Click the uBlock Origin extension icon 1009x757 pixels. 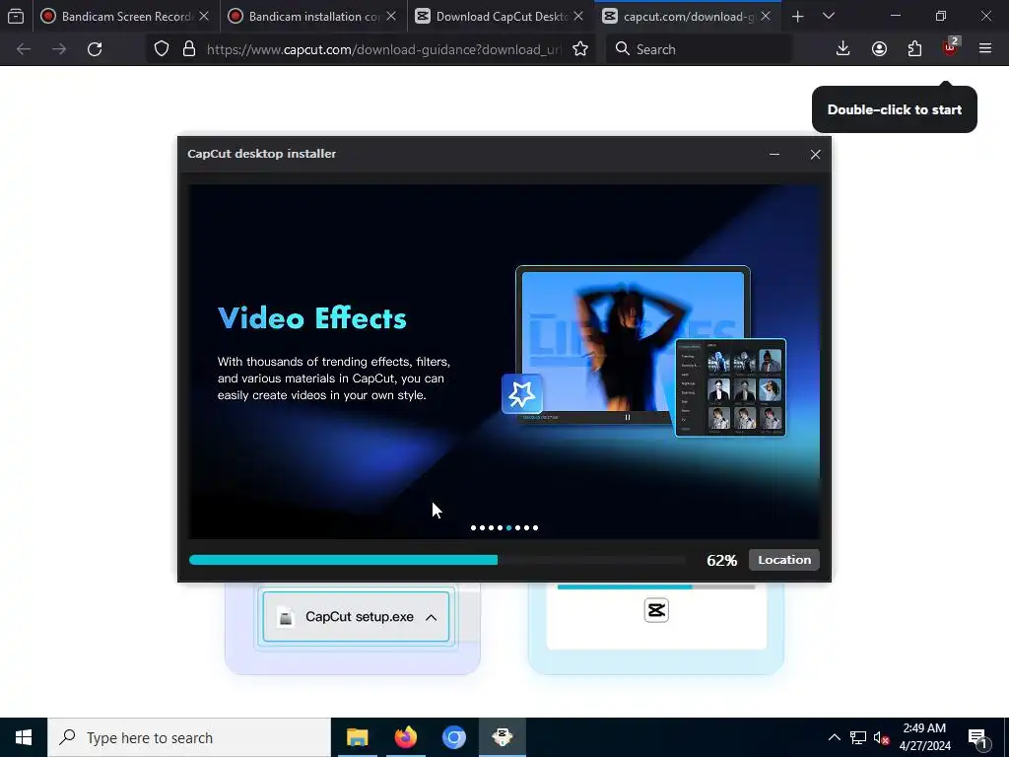[x=951, y=49]
